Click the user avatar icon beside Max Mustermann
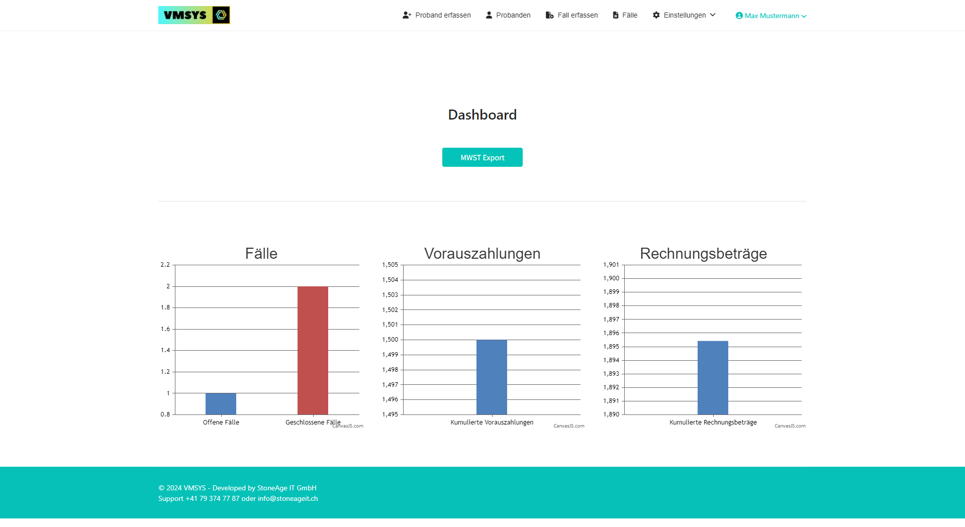 pos(739,16)
